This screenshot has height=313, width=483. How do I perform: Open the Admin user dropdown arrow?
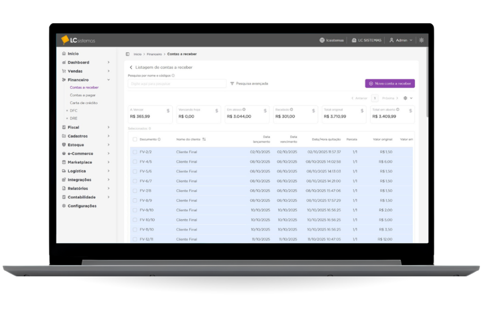pyautogui.click(x=411, y=41)
